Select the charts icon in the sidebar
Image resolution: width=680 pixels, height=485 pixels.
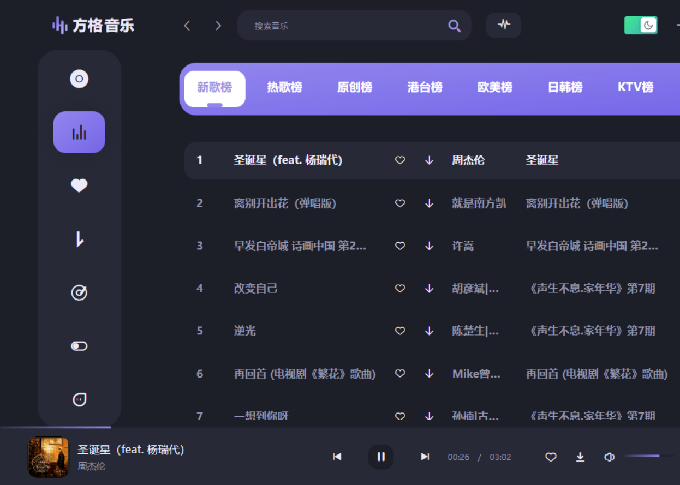(x=79, y=132)
